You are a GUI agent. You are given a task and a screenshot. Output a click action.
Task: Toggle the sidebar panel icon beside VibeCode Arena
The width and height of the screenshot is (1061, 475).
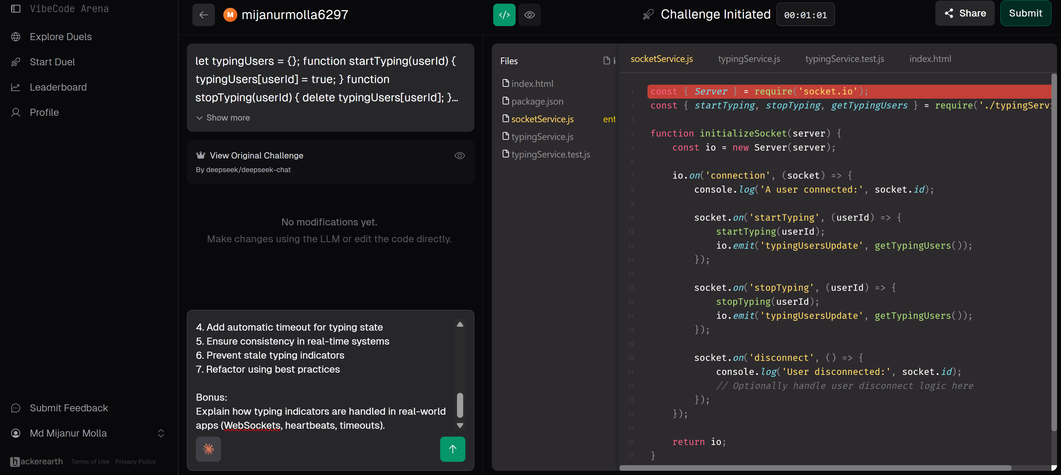16,9
